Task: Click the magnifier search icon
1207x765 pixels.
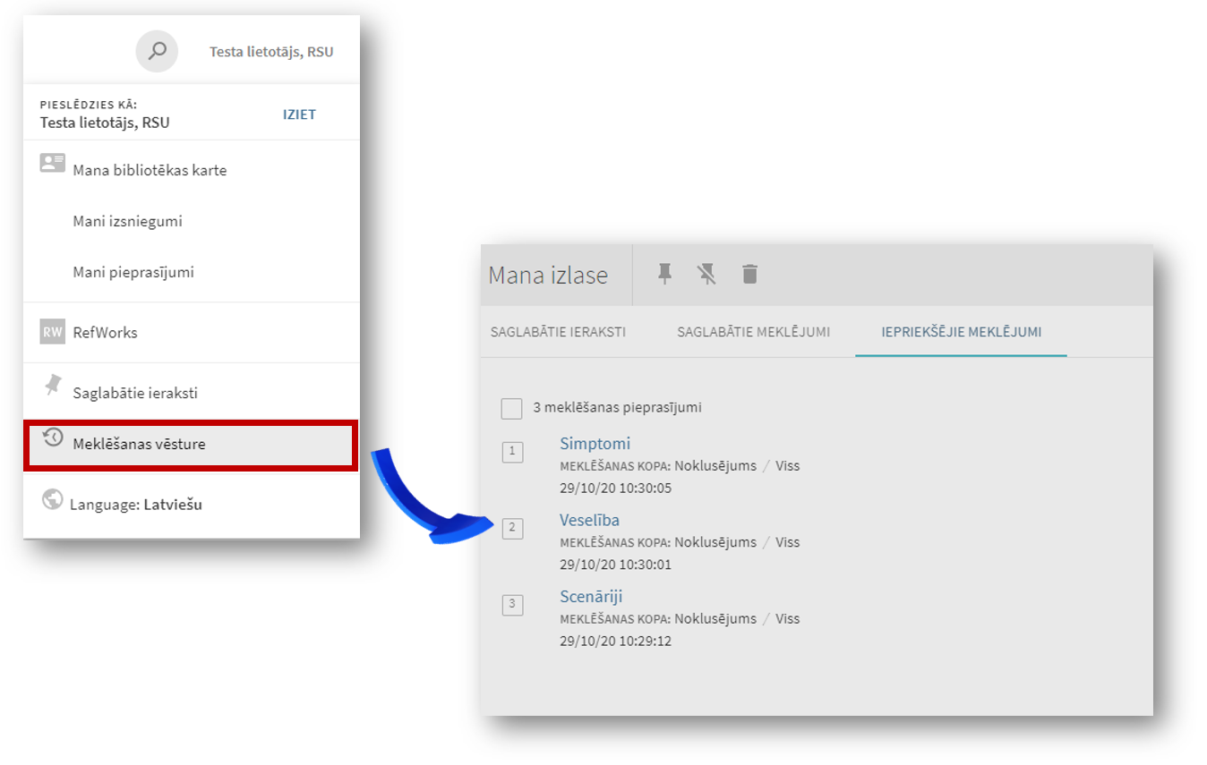Action: [157, 52]
